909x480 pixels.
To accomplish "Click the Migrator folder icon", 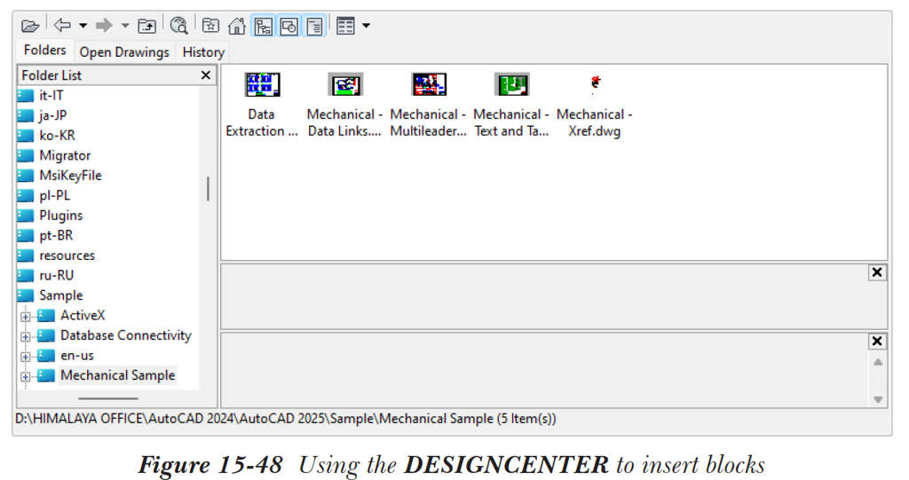I will [26, 155].
